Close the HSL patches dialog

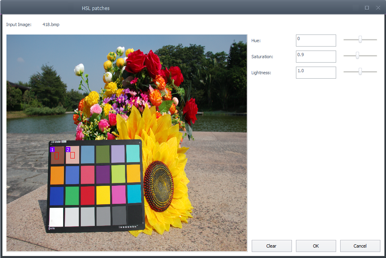pos(378,8)
